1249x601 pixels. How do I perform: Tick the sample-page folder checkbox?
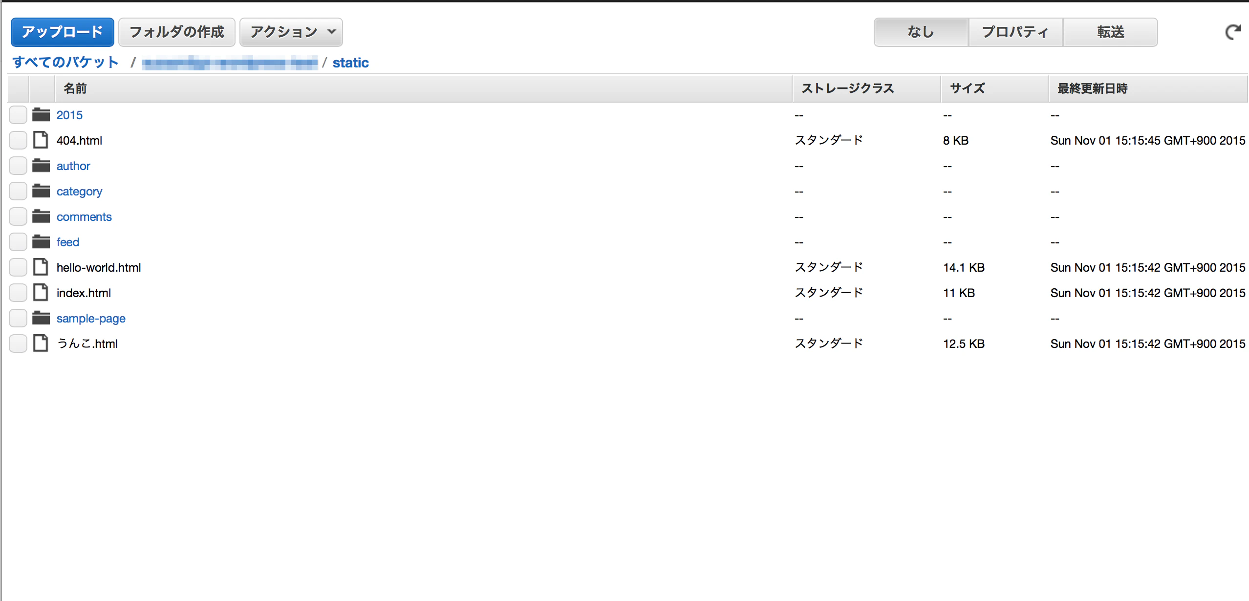pyautogui.click(x=18, y=318)
